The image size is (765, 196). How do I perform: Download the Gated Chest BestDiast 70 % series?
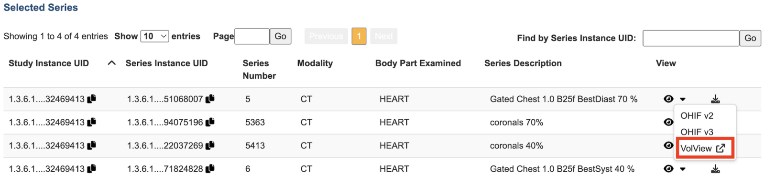(x=715, y=99)
